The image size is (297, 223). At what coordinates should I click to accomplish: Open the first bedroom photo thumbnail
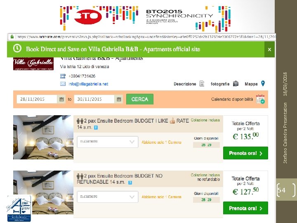point(43,137)
